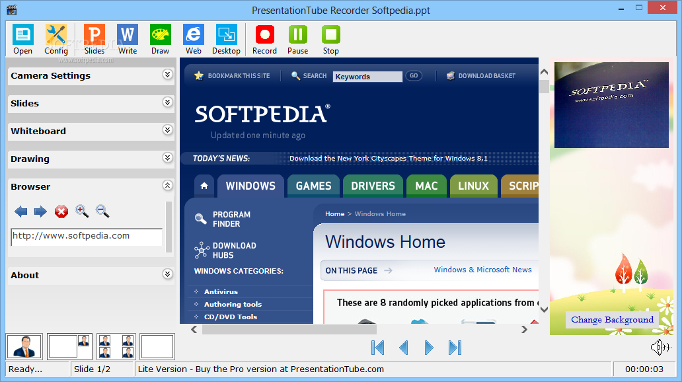Zoom in on the browser page
The height and width of the screenshot is (382, 682).
point(82,211)
